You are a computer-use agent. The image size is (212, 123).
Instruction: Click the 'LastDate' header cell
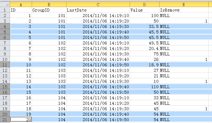point(98,10)
